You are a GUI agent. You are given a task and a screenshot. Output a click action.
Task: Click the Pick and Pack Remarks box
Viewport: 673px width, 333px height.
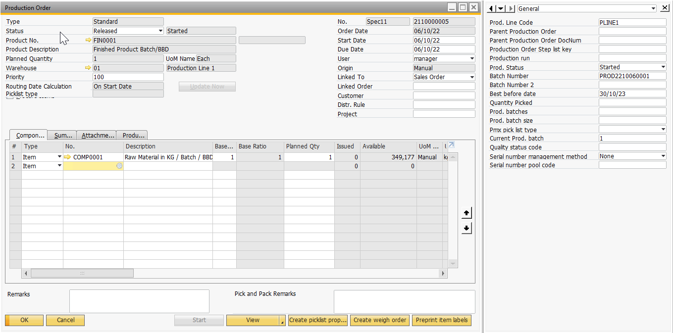404,302
